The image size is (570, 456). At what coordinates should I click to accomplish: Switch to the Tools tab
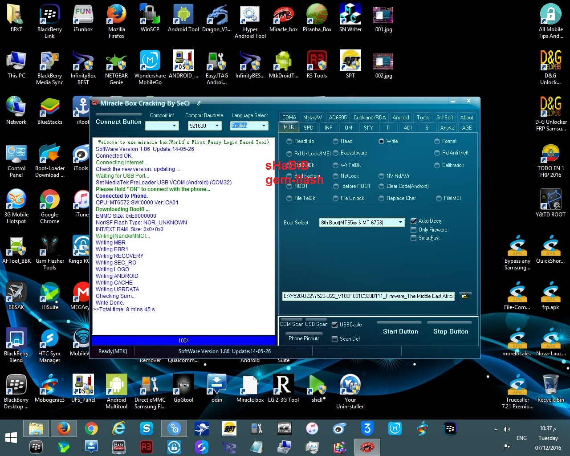click(423, 118)
